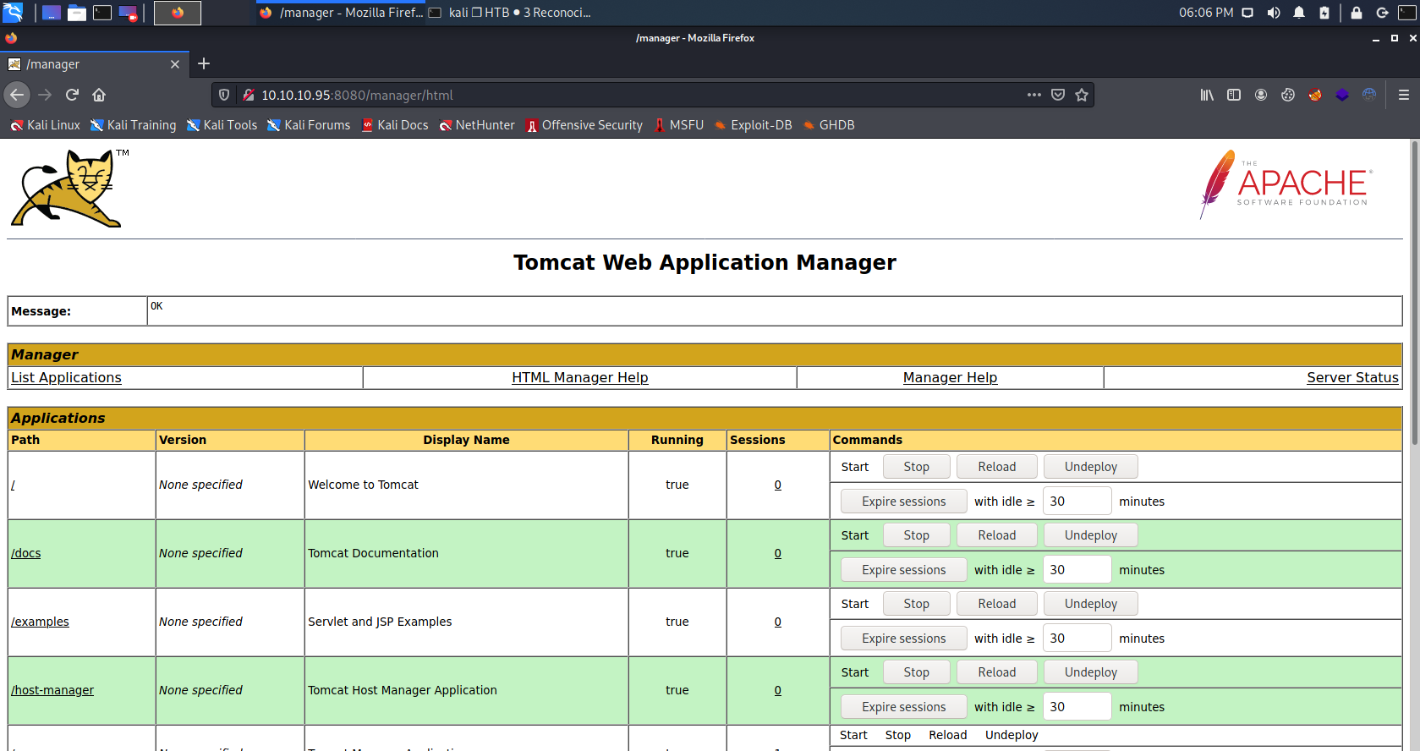The width and height of the screenshot is (1420, 751).
Task: Open the Kali dragon applications menu
Action: tap(13, 13)
